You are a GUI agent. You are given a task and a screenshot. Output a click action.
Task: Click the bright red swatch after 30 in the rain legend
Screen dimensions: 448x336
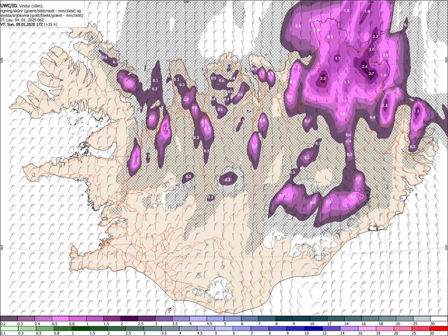tap(439, 328)
